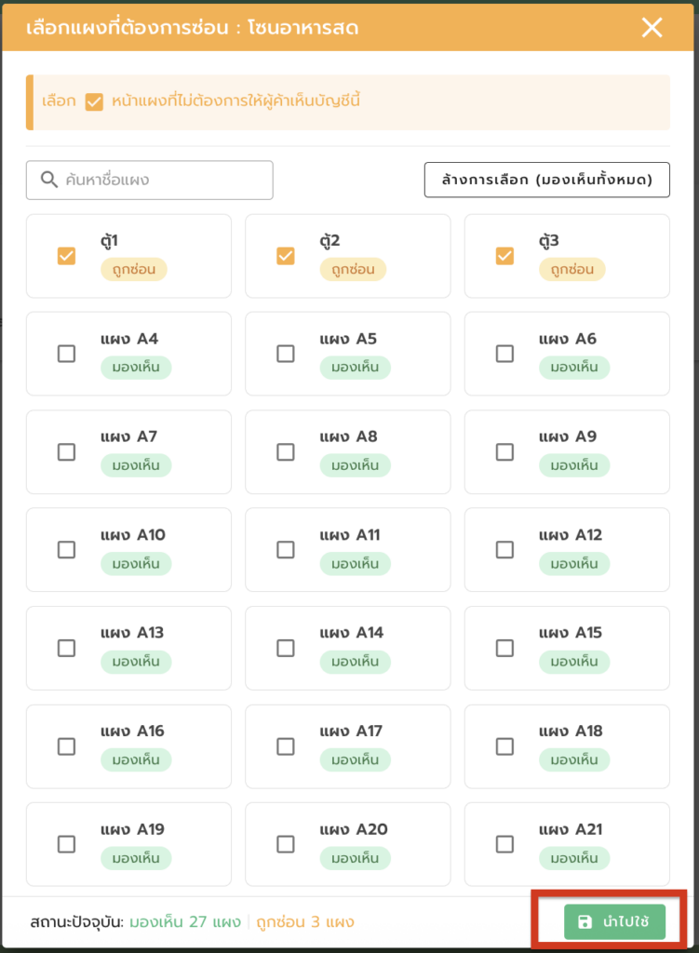Click the save icon on the นำไปใช้ button
This screenshot has height=953, width=699.
[x=585, y=922]
